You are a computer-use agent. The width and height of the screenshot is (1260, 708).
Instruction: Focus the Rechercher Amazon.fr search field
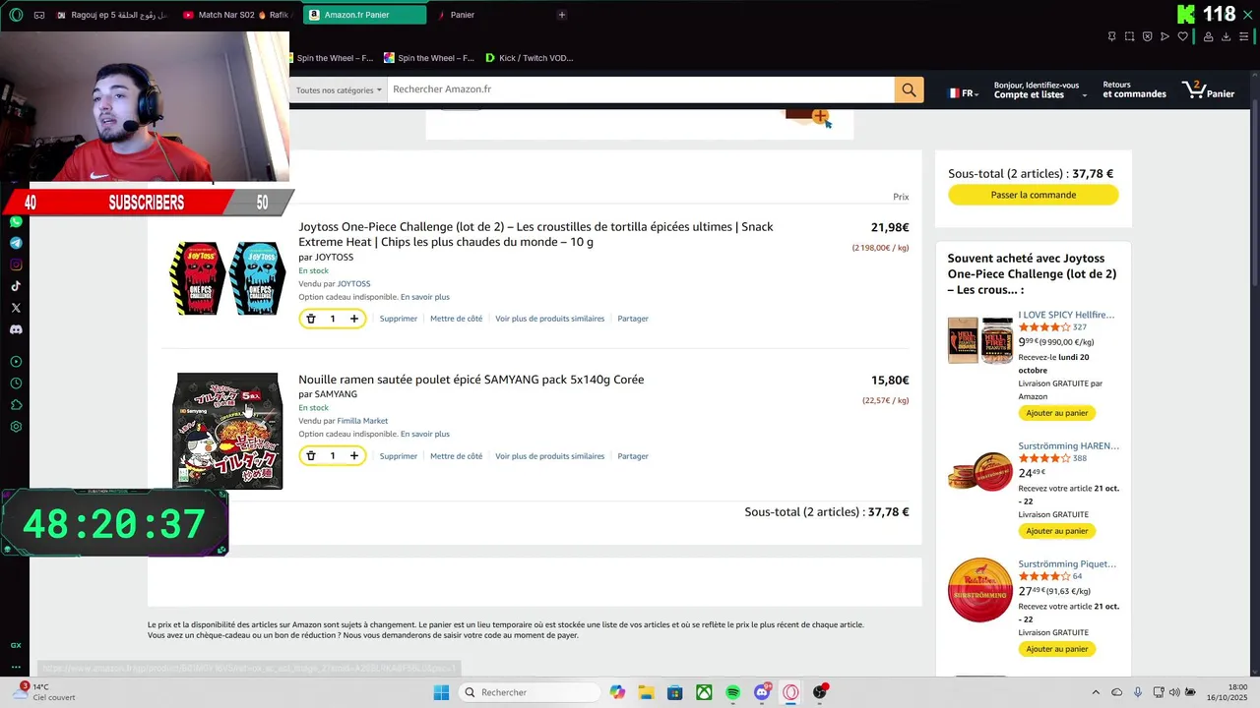(641, 89)
